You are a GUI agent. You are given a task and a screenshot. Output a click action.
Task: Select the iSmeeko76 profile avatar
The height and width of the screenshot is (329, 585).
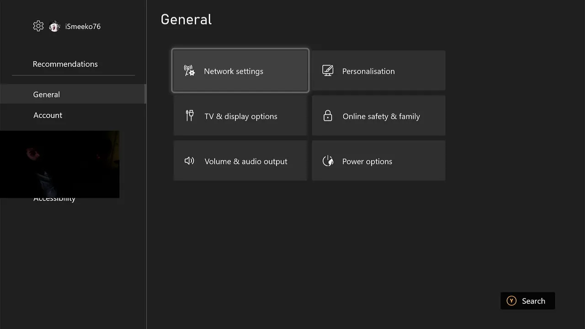(x=54, y=27)
